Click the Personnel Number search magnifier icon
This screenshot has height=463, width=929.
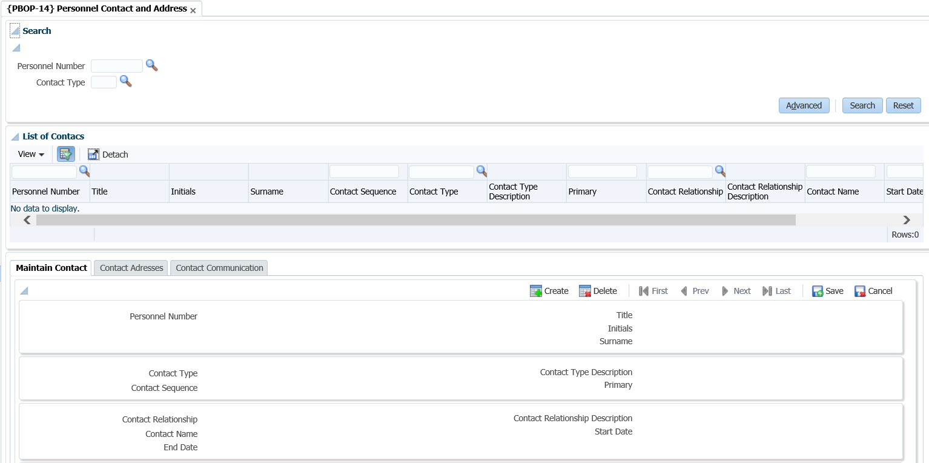151,65
